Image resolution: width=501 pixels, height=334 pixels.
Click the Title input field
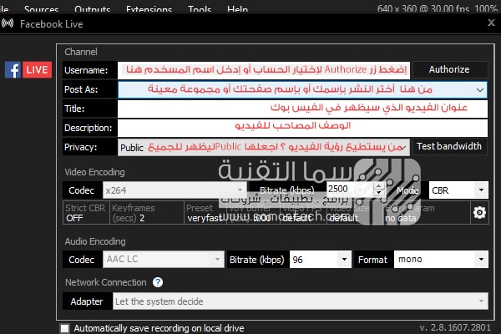[302, 109]
